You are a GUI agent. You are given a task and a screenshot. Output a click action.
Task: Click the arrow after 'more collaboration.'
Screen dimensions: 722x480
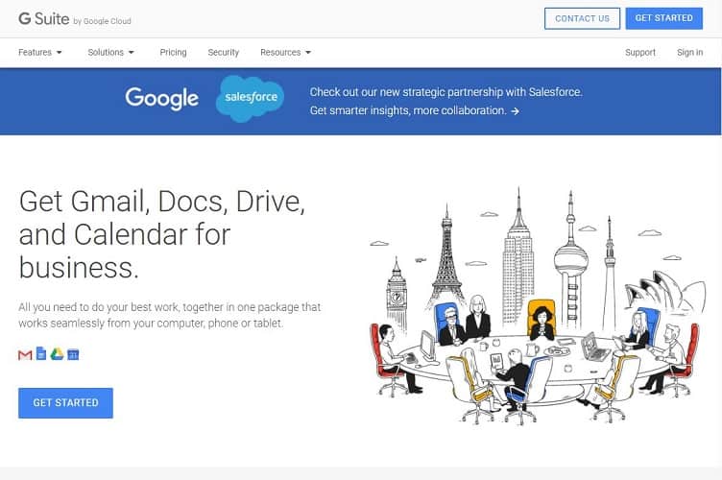point(515,111)
